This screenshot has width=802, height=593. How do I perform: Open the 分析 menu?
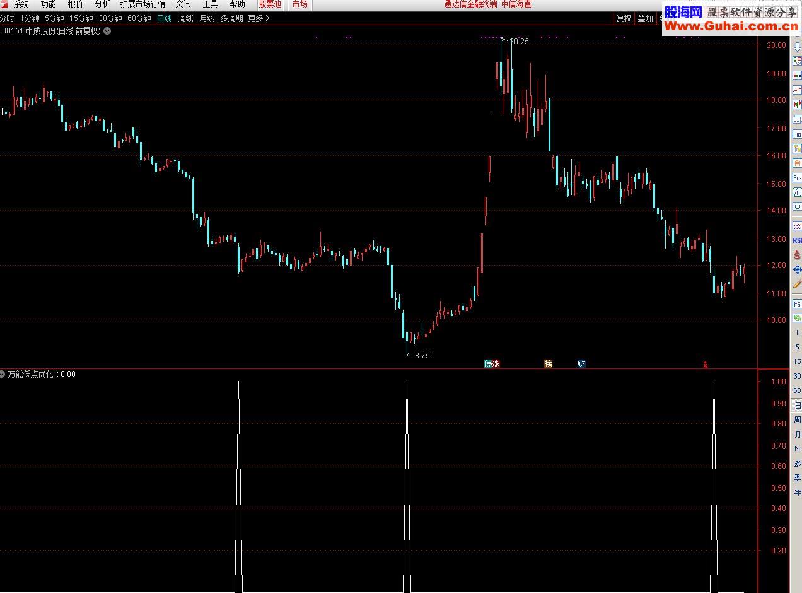(102, 4)
